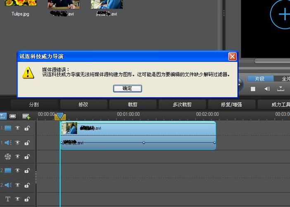Select video track 1 icon
The image size is (290, 207).
click(8, 128)
